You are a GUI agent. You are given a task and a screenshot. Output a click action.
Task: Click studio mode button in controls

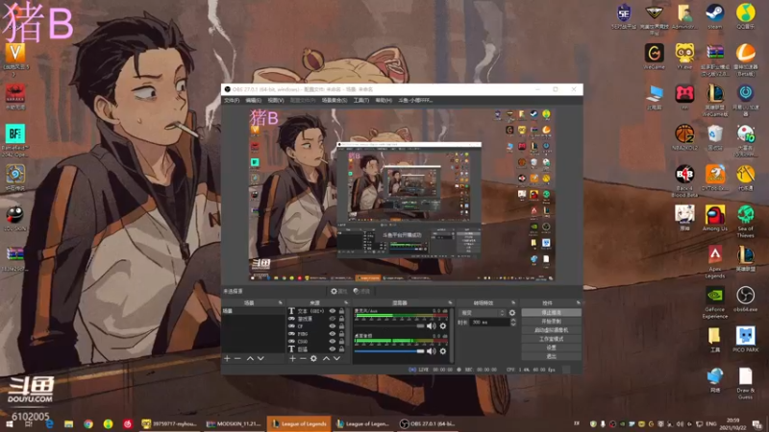point(551,339)
